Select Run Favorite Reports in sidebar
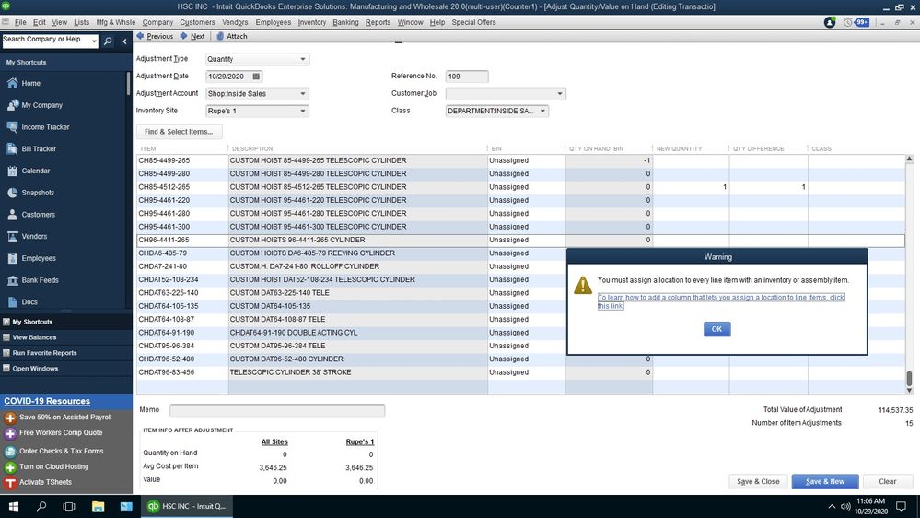This screenshot has width=920, height=518. click(44, 353)
